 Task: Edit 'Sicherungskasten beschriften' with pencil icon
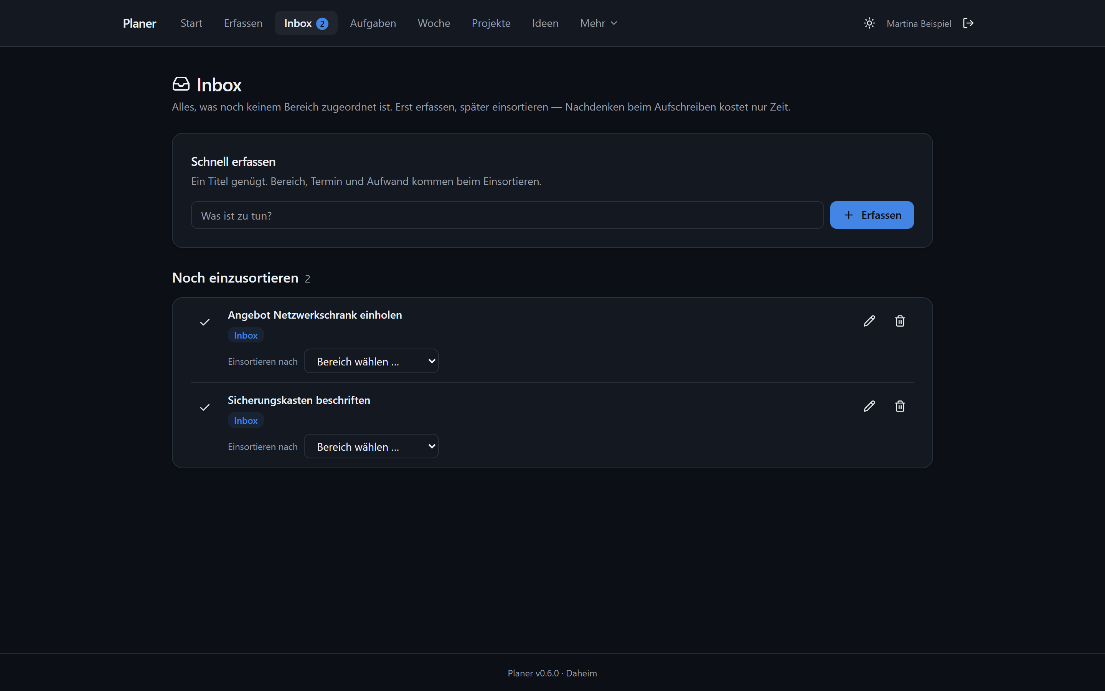(x=869, y=406)
